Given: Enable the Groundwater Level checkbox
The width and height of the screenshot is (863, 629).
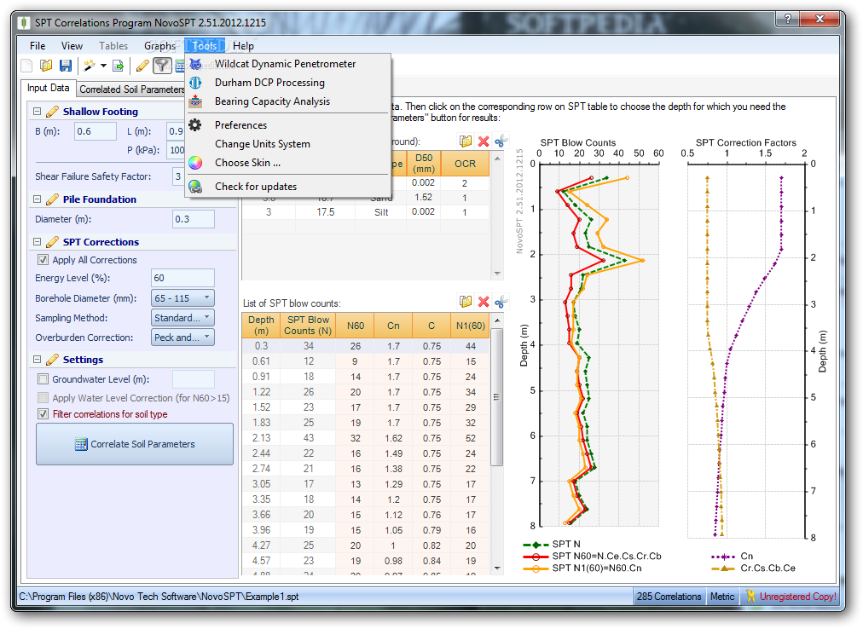Looking at the screenshot, I should click(43, 379).
